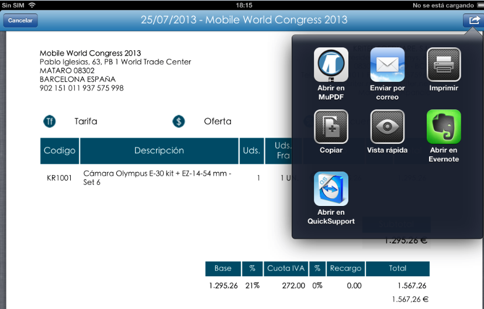
Task: Tap the Tarifa Tf circle icon
Action: click(x=49, y=121)
